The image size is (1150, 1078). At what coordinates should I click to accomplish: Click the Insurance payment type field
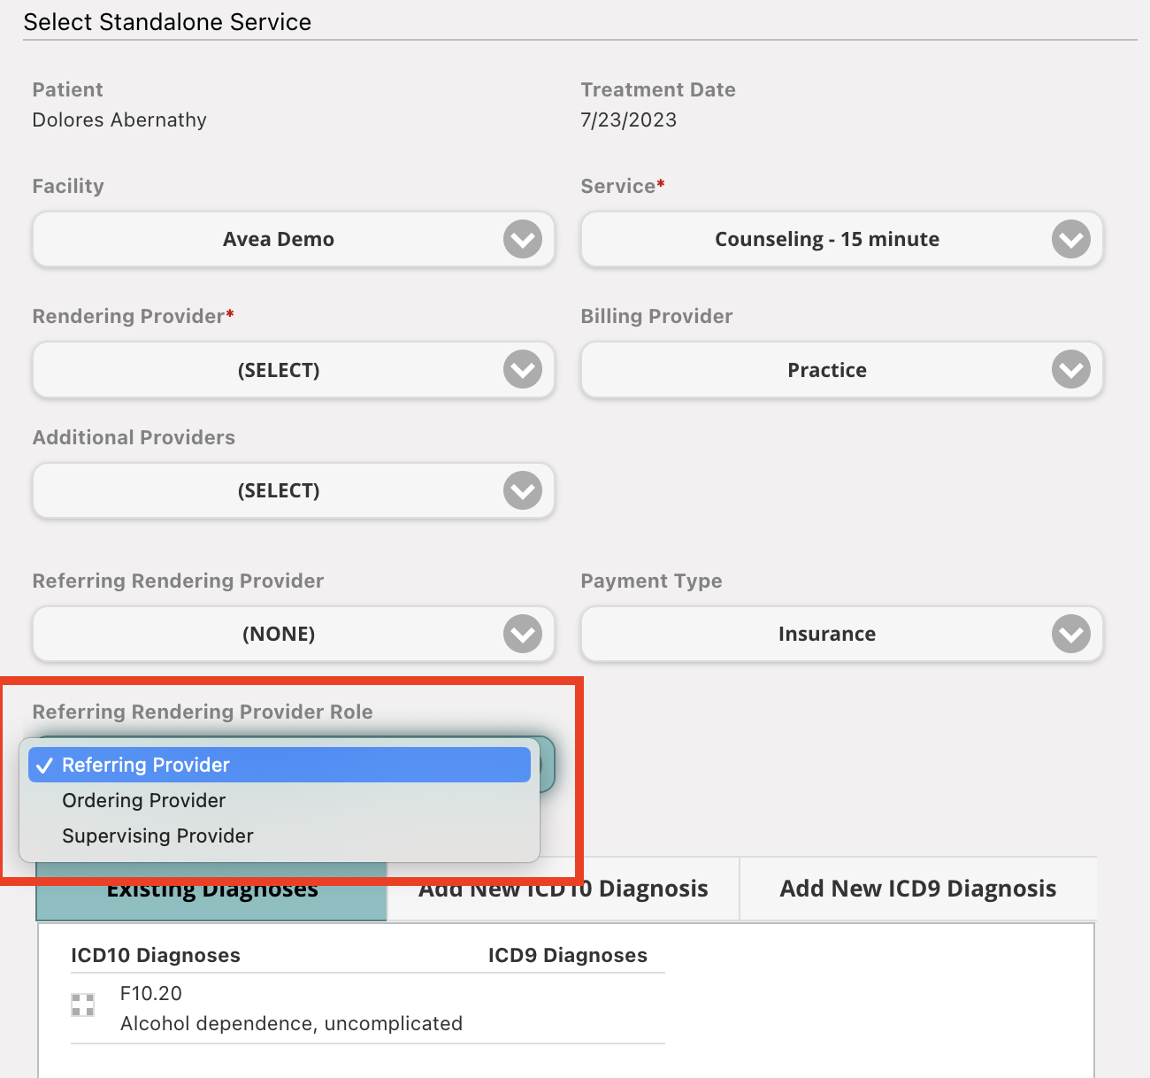coord(827,634)
